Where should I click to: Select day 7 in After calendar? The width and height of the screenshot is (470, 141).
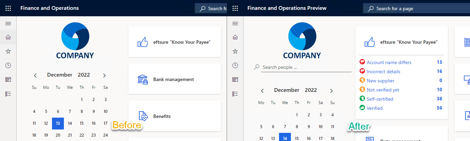click(x=285, y=126)
